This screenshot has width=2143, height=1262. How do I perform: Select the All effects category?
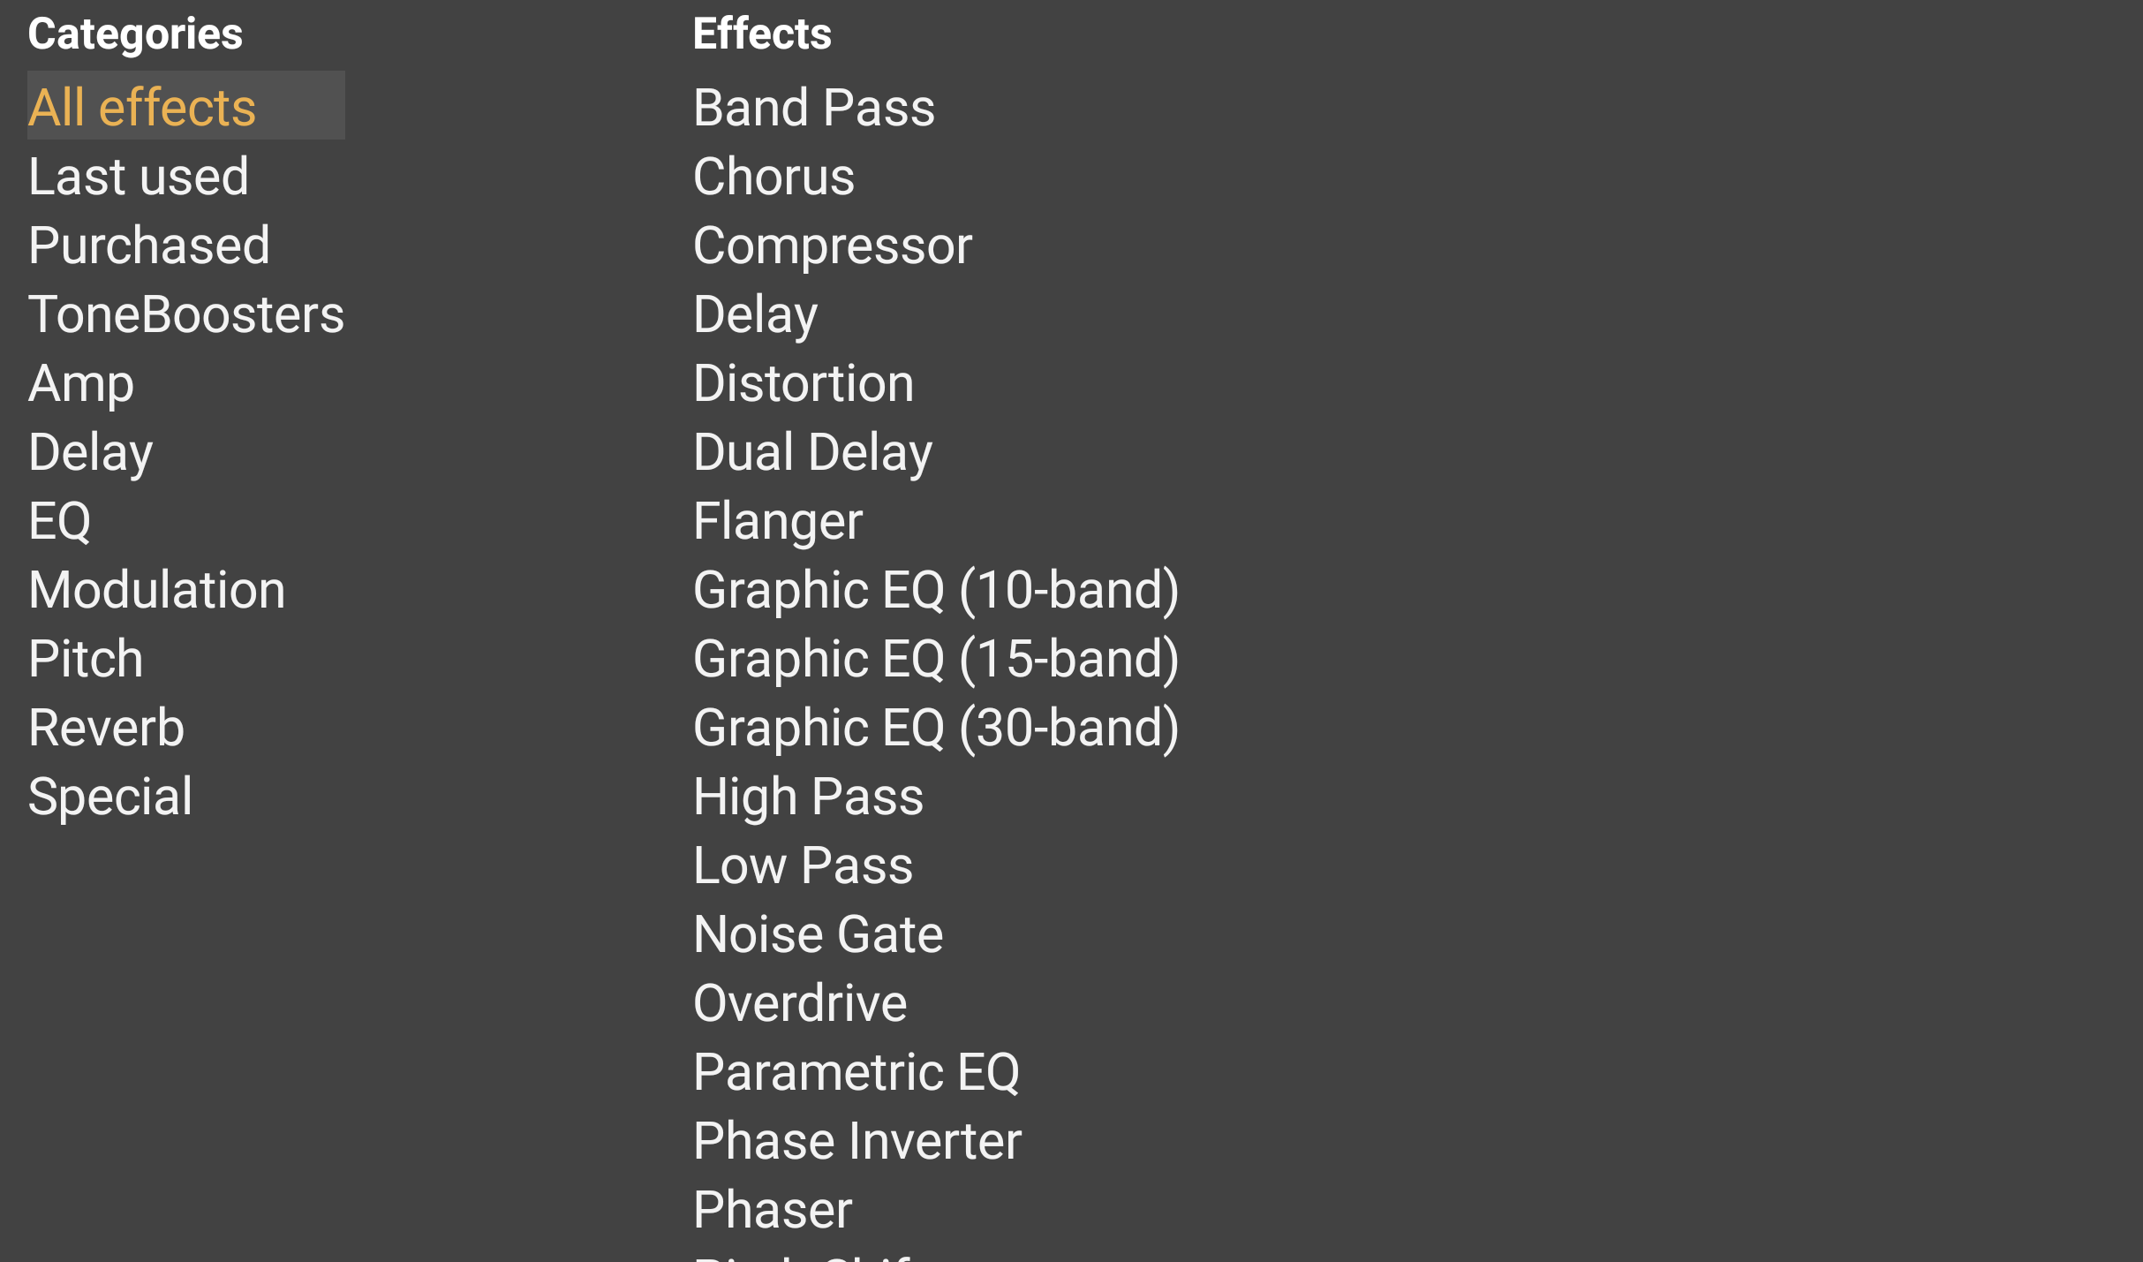pos(142,107)
